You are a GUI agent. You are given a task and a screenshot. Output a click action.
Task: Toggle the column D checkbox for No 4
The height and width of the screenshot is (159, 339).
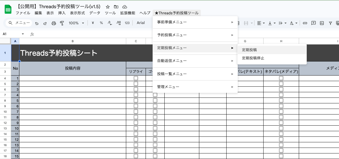[155, 95]
